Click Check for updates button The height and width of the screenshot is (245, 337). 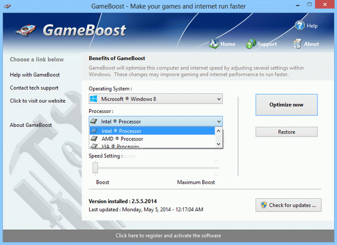point(289,205)
